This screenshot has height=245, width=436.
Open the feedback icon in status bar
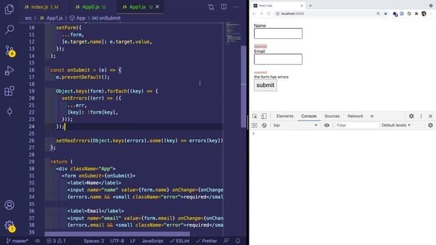pos(226,241)
